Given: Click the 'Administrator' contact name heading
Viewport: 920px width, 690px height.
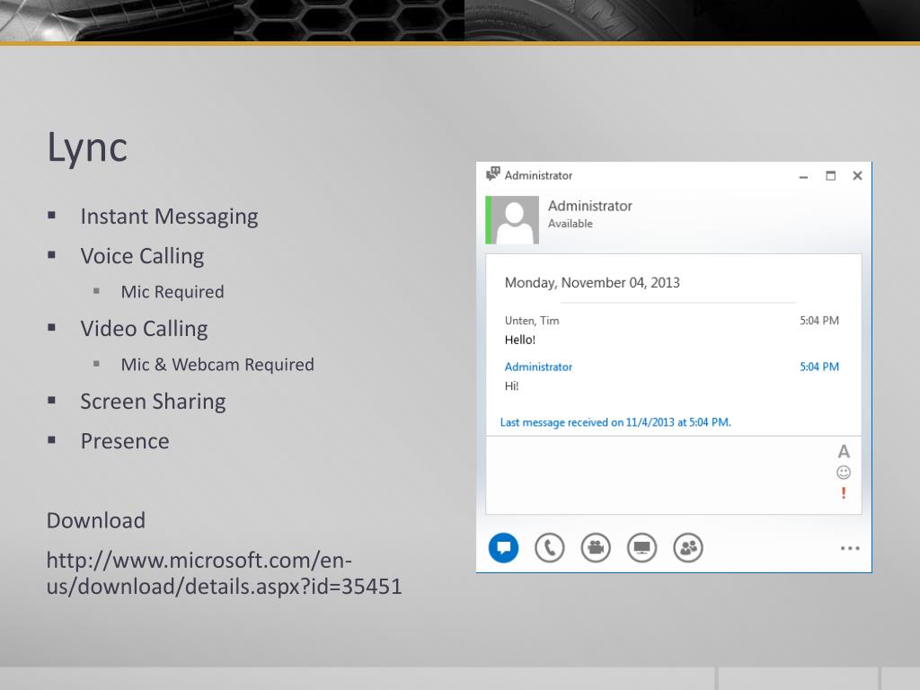Looking at the screenshot, I should point(590,206).
